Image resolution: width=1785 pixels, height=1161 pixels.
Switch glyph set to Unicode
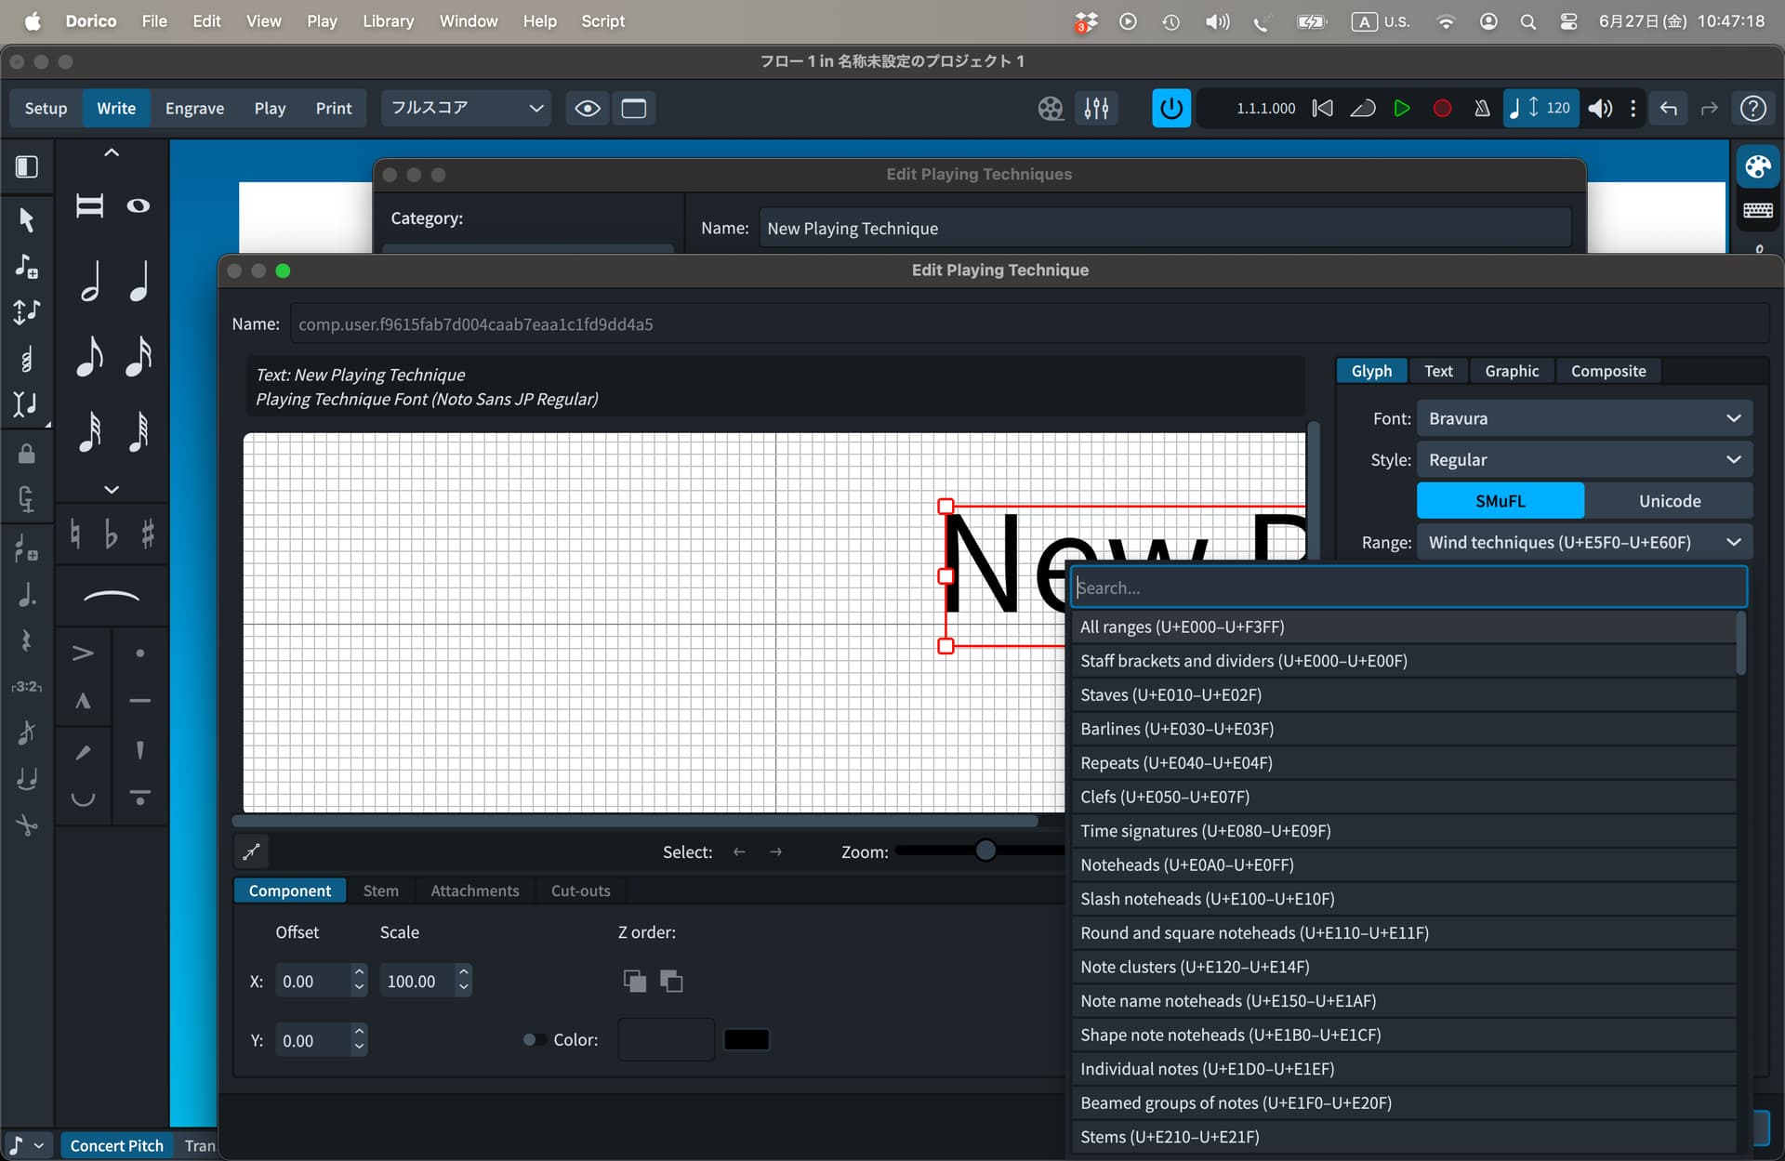coord(1669,501)
